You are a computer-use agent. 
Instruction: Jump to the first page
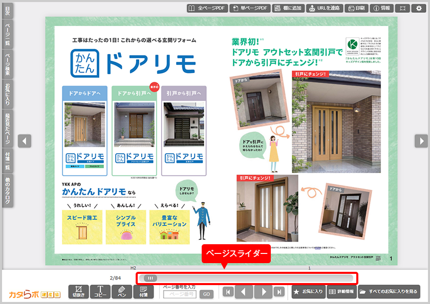point(228,292)
